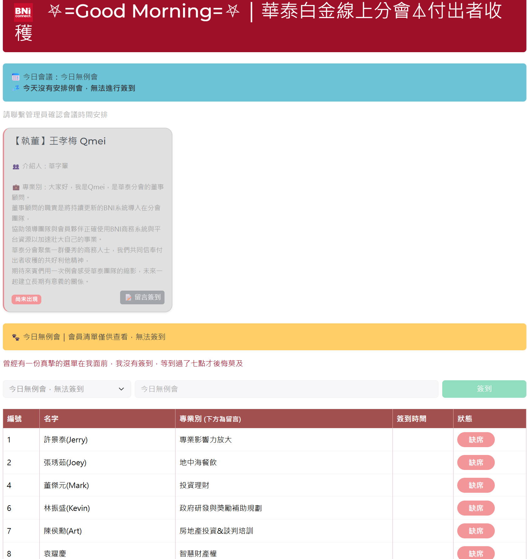Click the 缺席 badge for 陳侯勳(Art)

(x=476, y=531)
